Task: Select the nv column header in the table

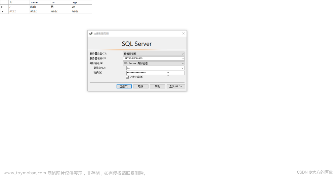Action: (x=60, y=2)
